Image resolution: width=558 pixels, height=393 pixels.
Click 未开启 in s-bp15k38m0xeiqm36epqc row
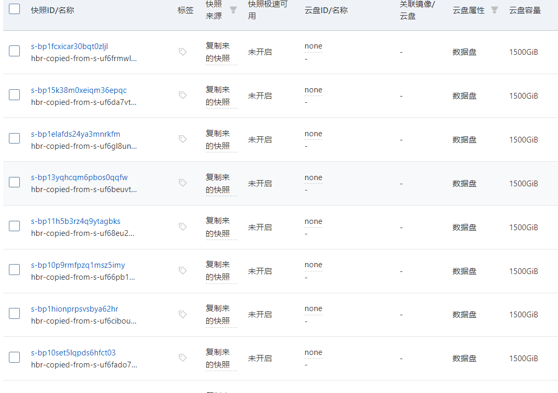point(260,96)
